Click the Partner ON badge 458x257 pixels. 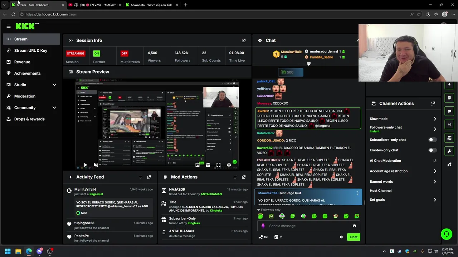click(96, 54)
